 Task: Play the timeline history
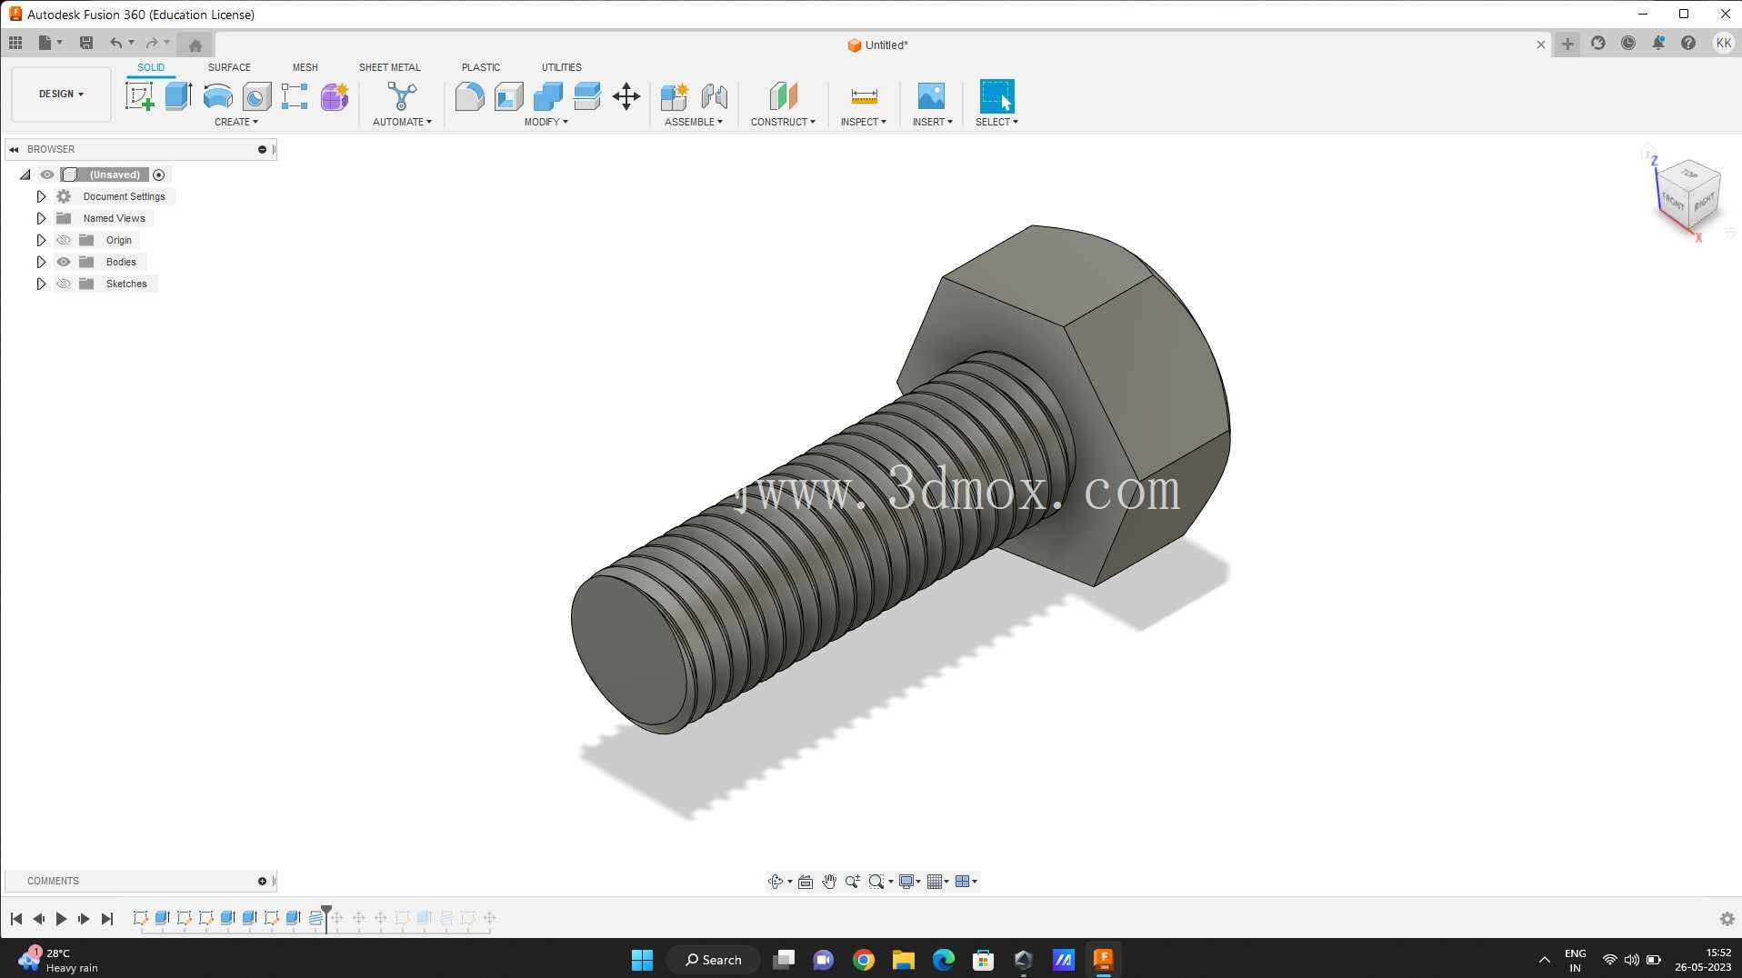pyautogui.click(x=61, y=919)
